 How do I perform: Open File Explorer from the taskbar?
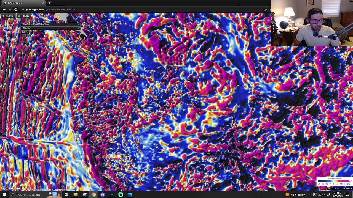[x=76, y=195]
